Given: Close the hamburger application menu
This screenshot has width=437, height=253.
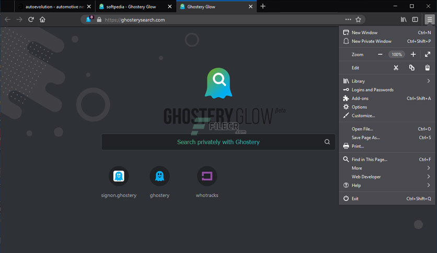Looking at the screenshot, I should [430, 19].
